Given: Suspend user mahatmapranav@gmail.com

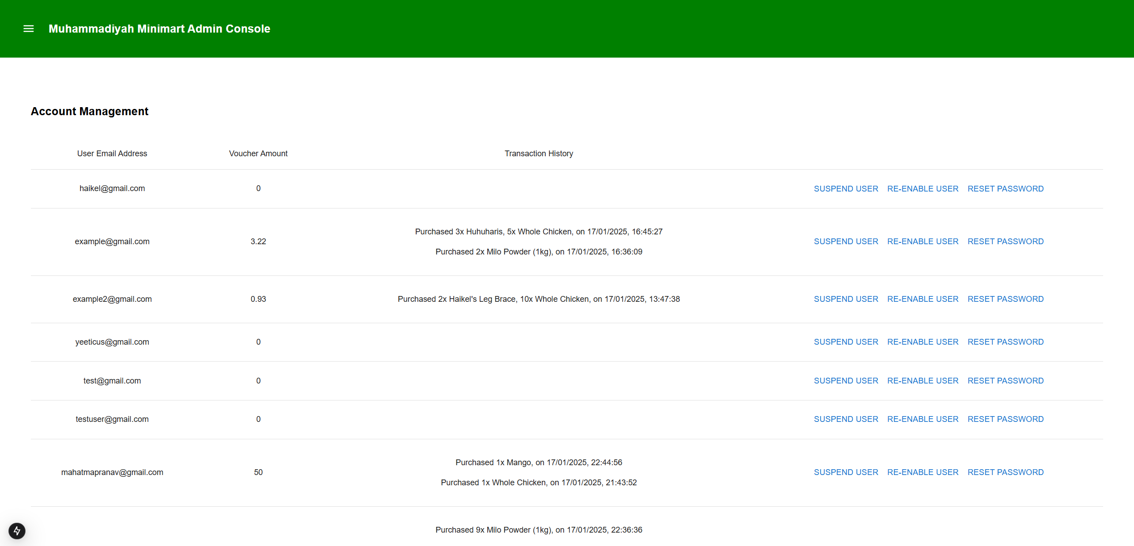Looking at the screenshot, I should [x=846, y=472].
